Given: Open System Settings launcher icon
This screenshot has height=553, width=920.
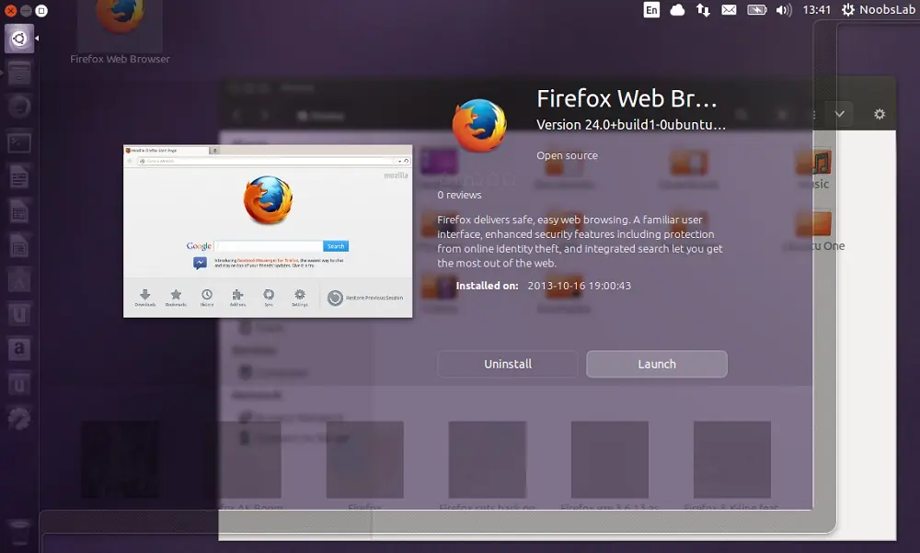Looking at the screenshot, I should (19, 418).
